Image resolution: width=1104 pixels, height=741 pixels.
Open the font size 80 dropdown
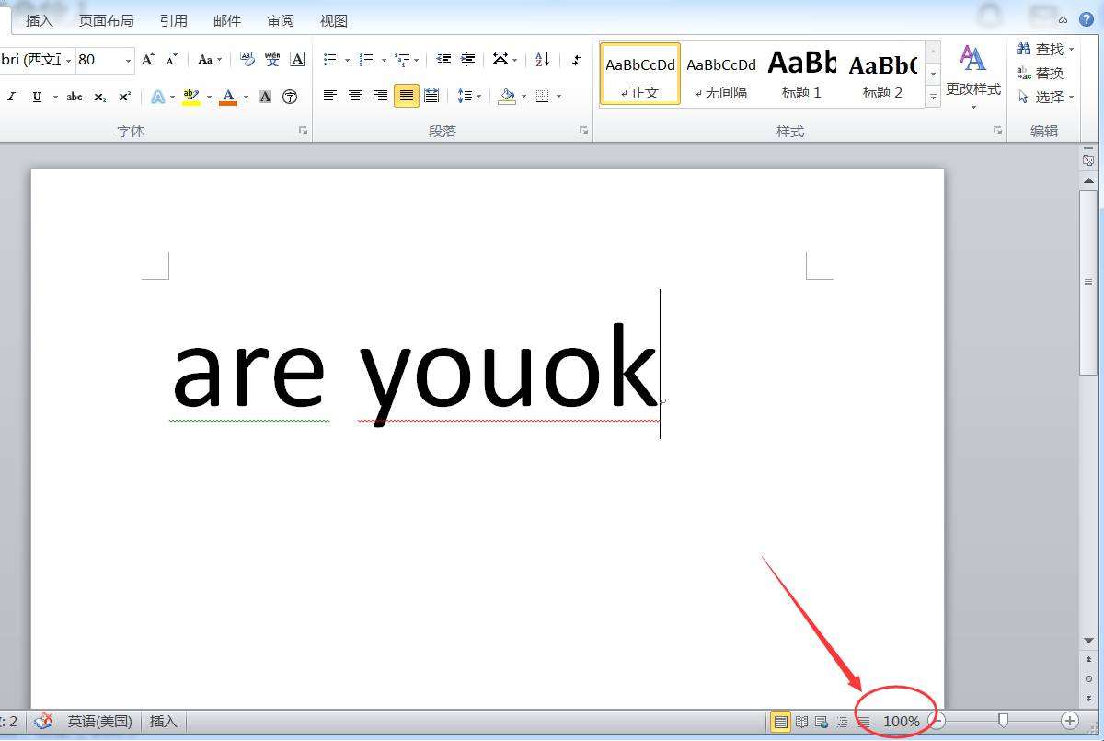[x=128, y=61]
